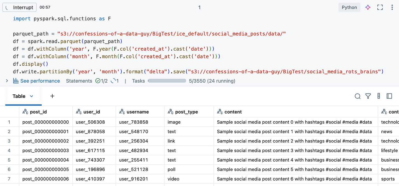
Task: Toggle fullscreen mode for the cell
Action: tap(380, 7)
